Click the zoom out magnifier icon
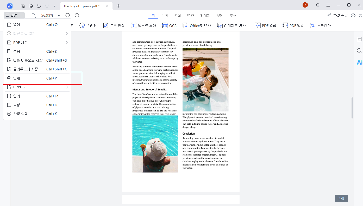Image resolution: width=363 pixels, height=206 pixels. (x=68, y=15)
